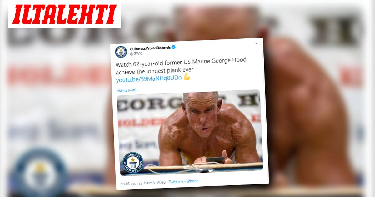This screenshot has height=197, width=375.
Task: Select the smartphone in the tweet photo
Action: click(215, 160)
